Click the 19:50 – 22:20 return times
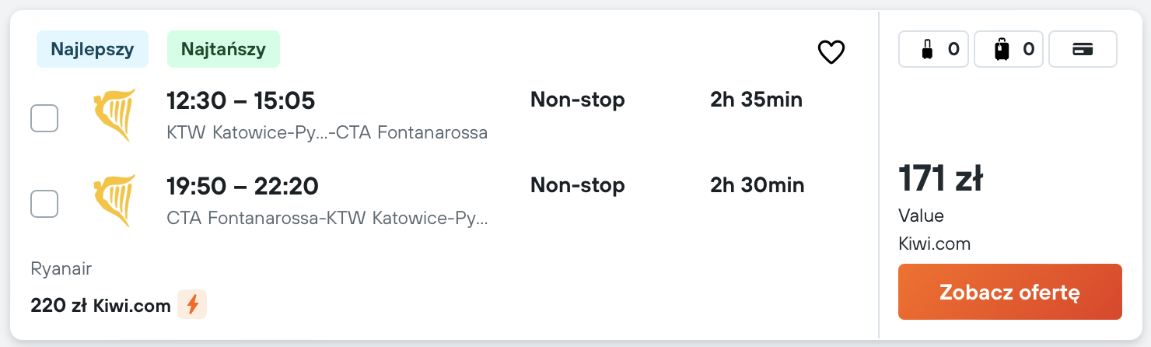The width and height of the screenshot is (1151, 347). pyautogui.click(x=243, y=186)
